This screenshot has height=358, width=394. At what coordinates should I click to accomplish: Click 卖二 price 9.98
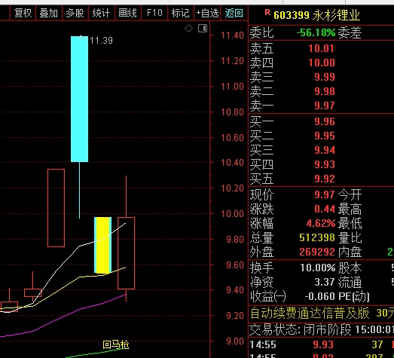325,91
